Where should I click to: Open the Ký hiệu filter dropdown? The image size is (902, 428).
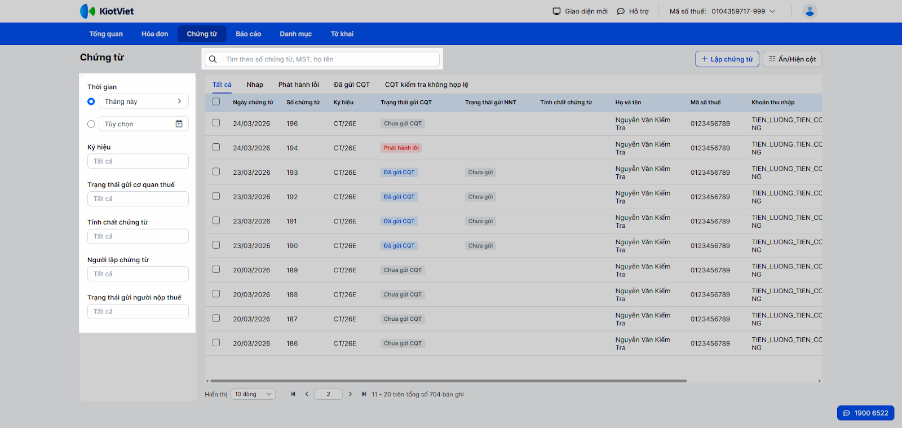click(x=138, y=161)
